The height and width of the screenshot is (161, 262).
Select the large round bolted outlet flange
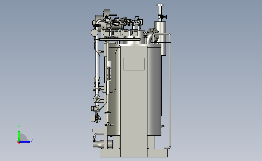(154, 35)
